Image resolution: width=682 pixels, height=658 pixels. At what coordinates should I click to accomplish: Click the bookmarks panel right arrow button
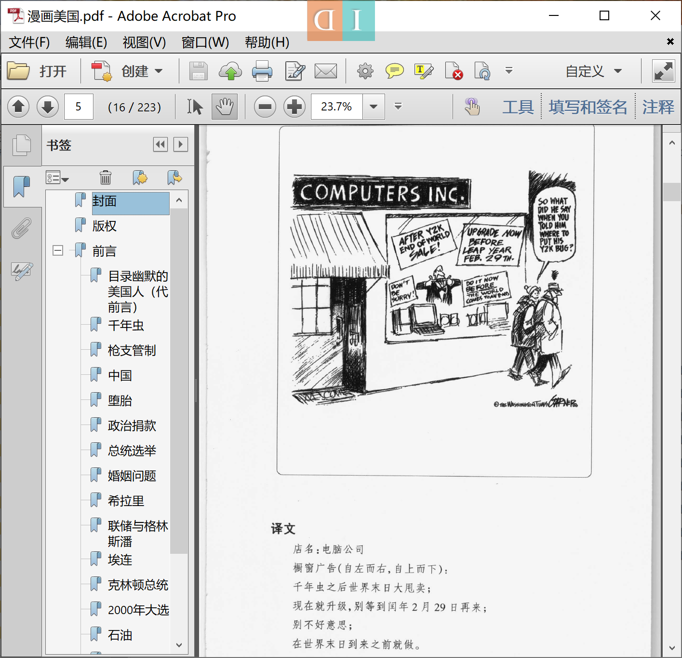tap(181, 144)
